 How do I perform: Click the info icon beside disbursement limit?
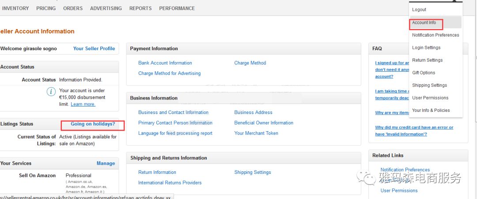(x=51, y=91)
